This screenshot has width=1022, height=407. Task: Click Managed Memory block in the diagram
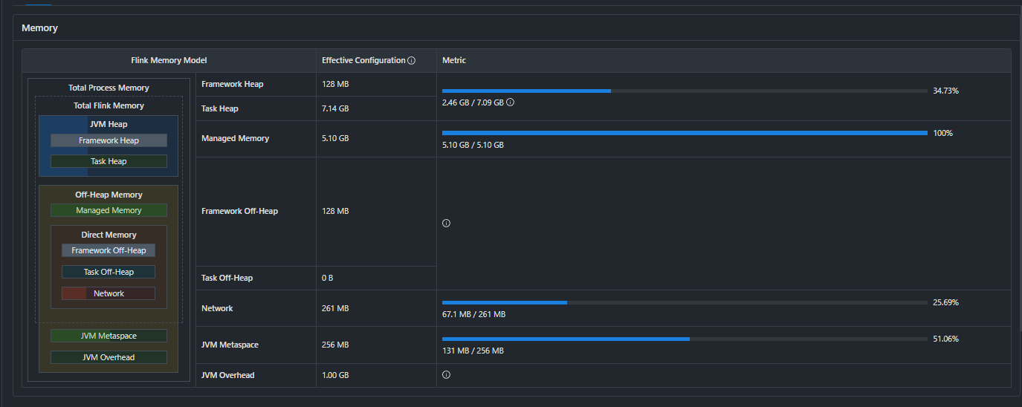[x=109, y=210]
